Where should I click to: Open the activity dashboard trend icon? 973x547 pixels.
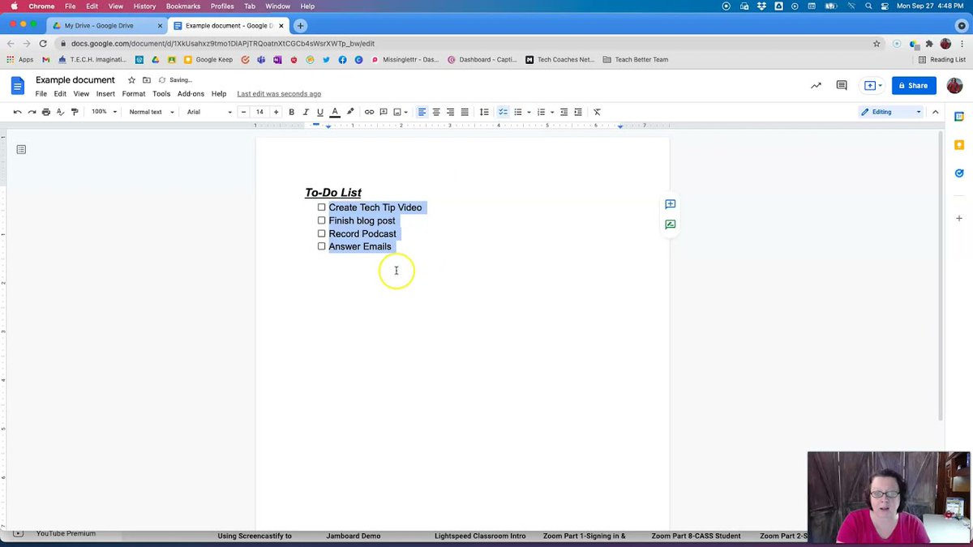(816, 85)
